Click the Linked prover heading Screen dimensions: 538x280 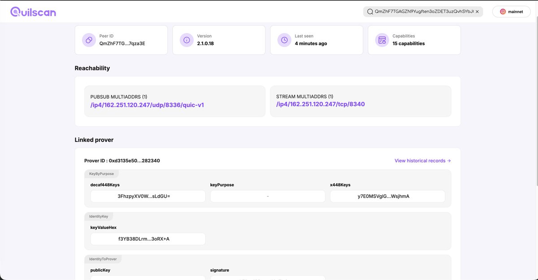94,140
